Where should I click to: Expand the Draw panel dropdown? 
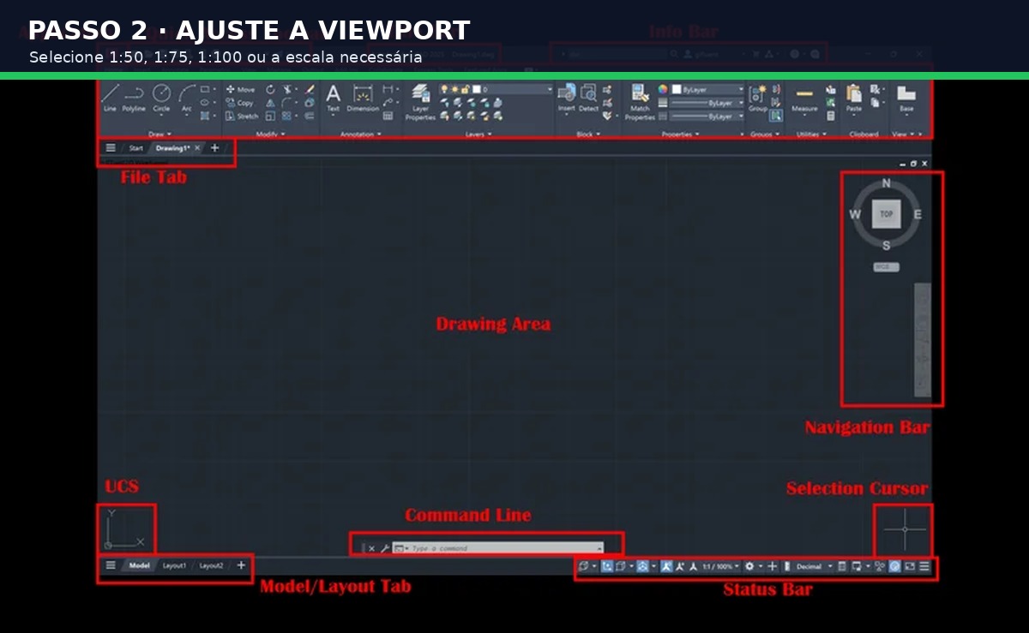pos(160,134)
